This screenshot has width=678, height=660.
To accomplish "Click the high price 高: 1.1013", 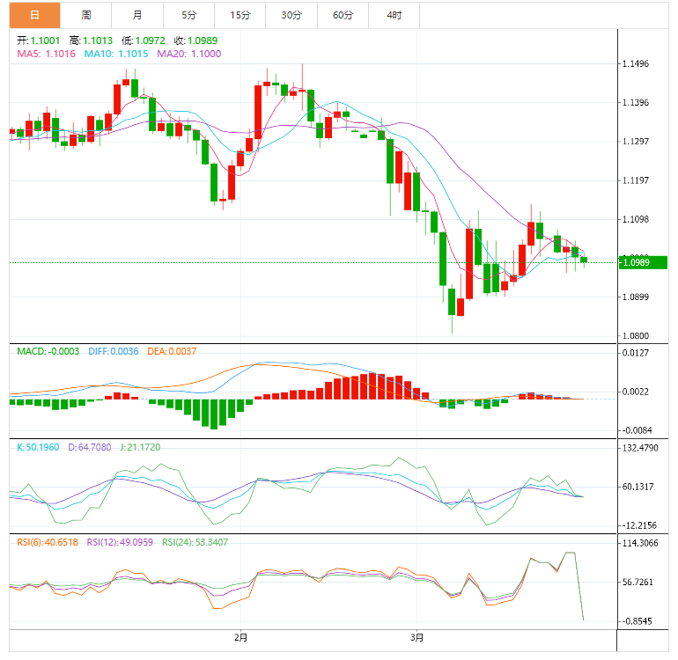I will click(91, 40).
